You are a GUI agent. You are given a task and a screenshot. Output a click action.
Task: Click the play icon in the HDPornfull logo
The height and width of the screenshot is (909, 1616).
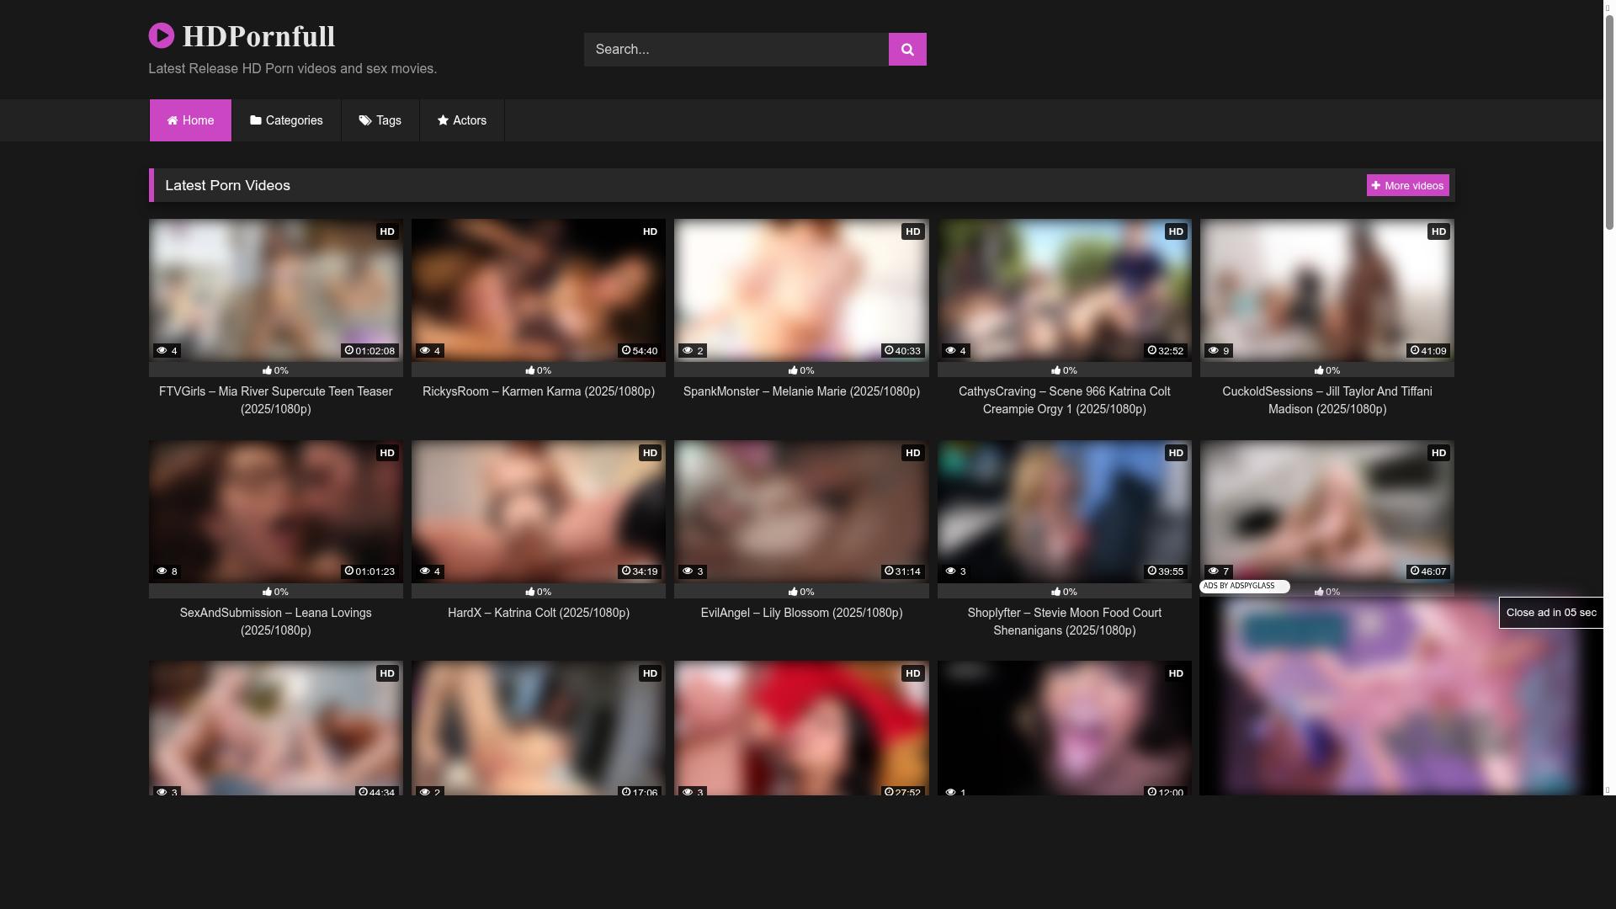coord(162,35)
